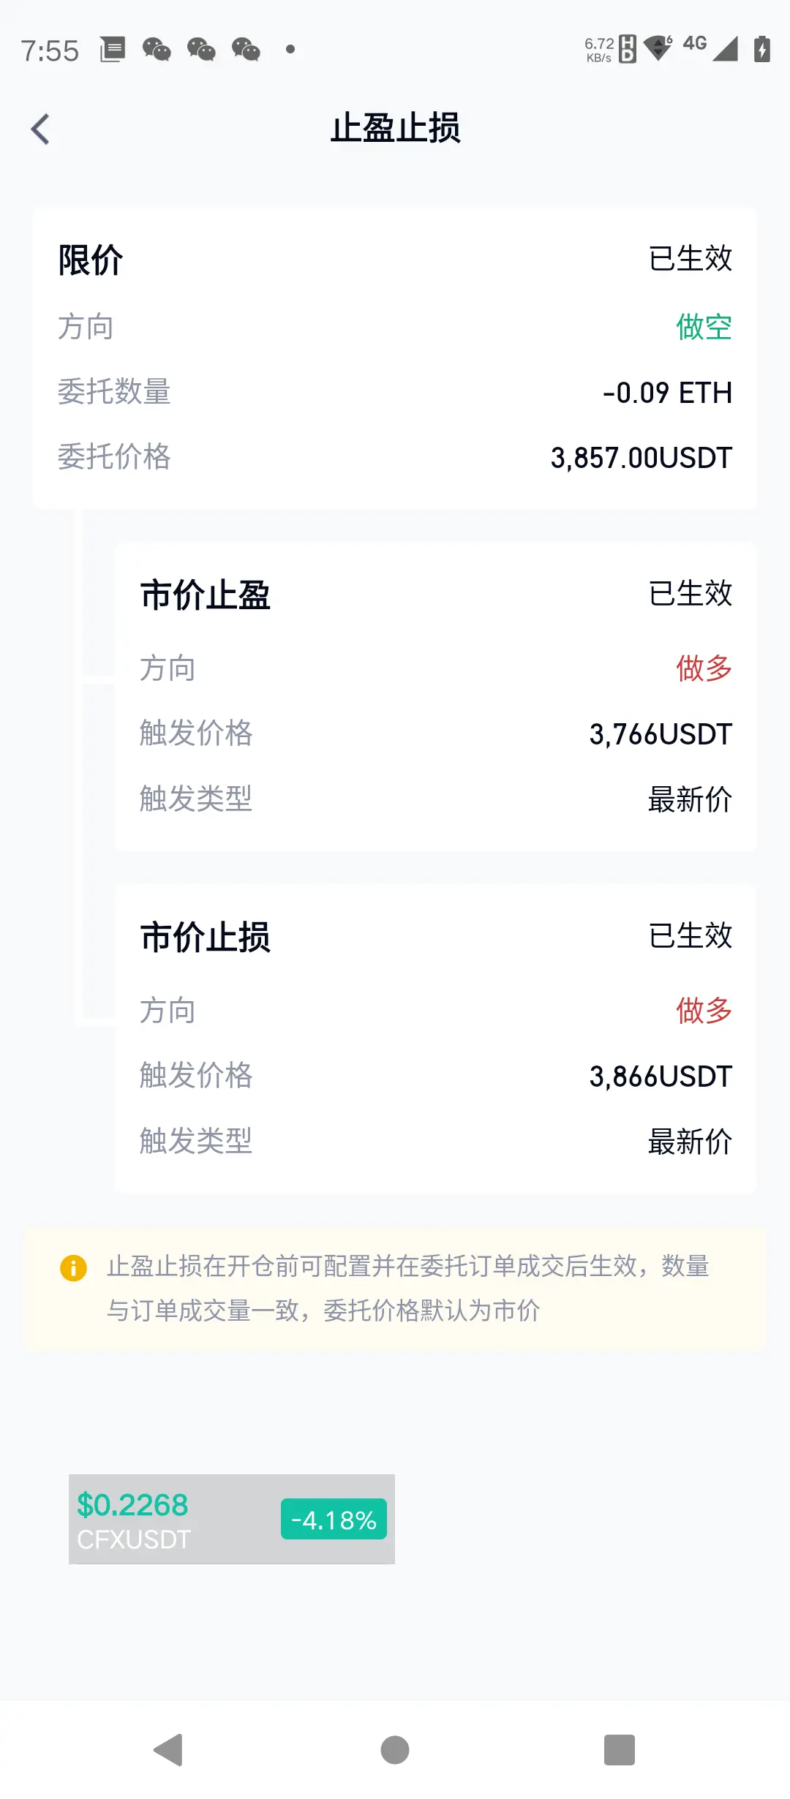Open the CFXUSDT floating price widget
Viewport: 790px width, 1799px height.
pos(232,1519)
